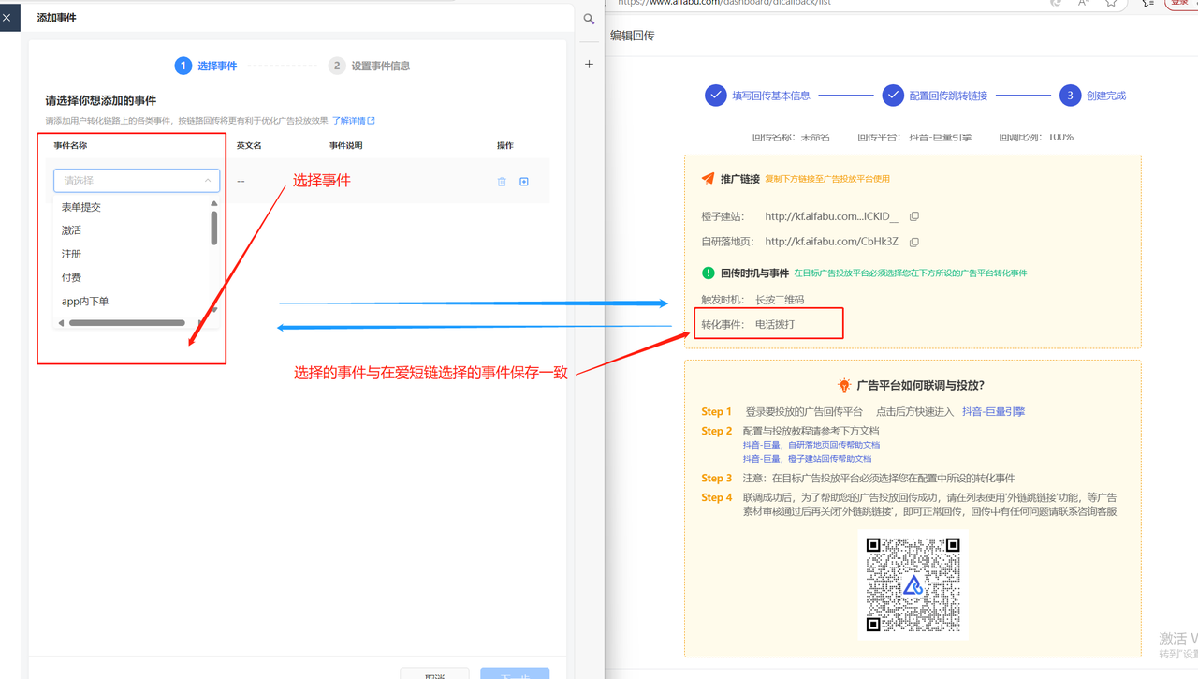Open the 请选择 event name dropdown

click(137, 181)
